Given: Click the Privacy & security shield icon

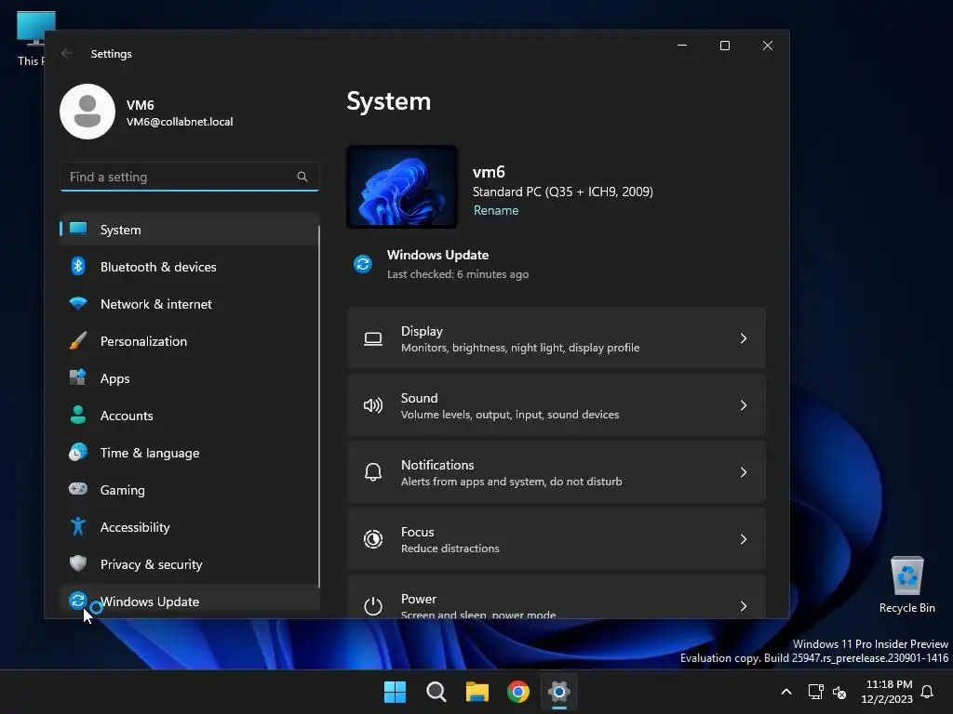Looking at the screenshot, I should [78, 563].
